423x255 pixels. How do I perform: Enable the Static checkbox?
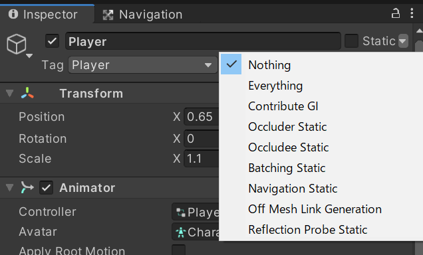pos(351,41)
